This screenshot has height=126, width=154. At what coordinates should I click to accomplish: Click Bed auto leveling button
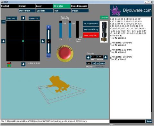coord(91,29)
